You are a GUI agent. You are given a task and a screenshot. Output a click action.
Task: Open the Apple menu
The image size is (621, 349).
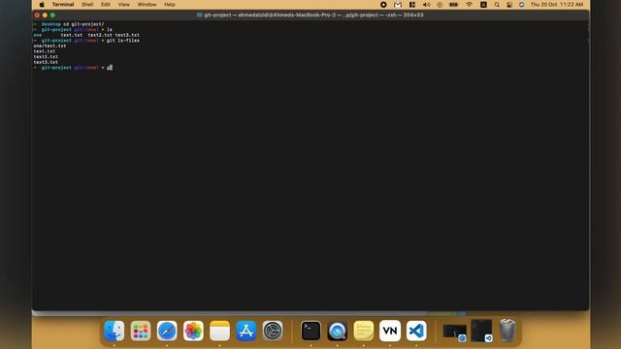pos(42,5)
